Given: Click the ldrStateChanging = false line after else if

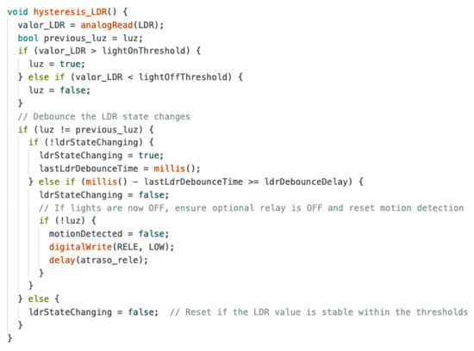Looking at the screenshot, I should 103,195.
